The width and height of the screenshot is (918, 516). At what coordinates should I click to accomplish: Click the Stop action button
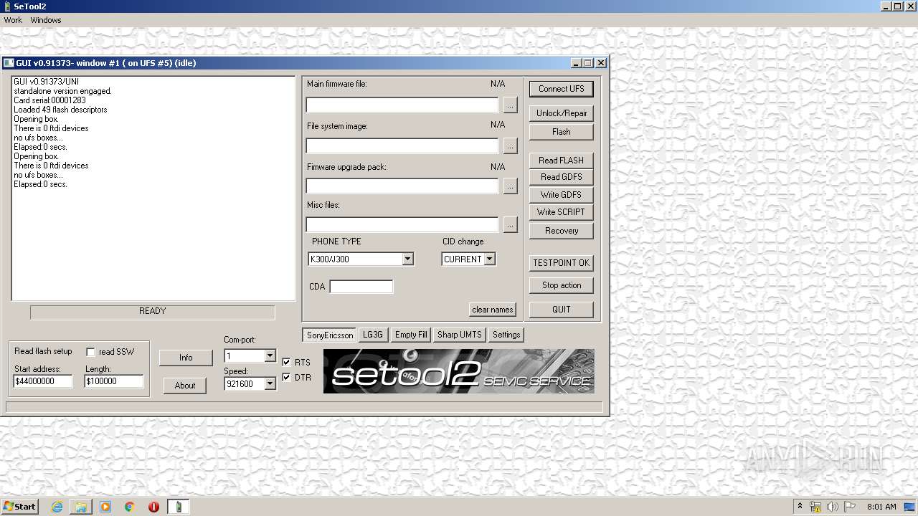[562, 285]
